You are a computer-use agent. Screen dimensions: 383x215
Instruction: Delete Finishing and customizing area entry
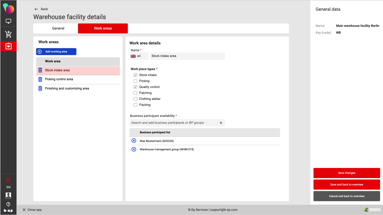click(40, 89)
